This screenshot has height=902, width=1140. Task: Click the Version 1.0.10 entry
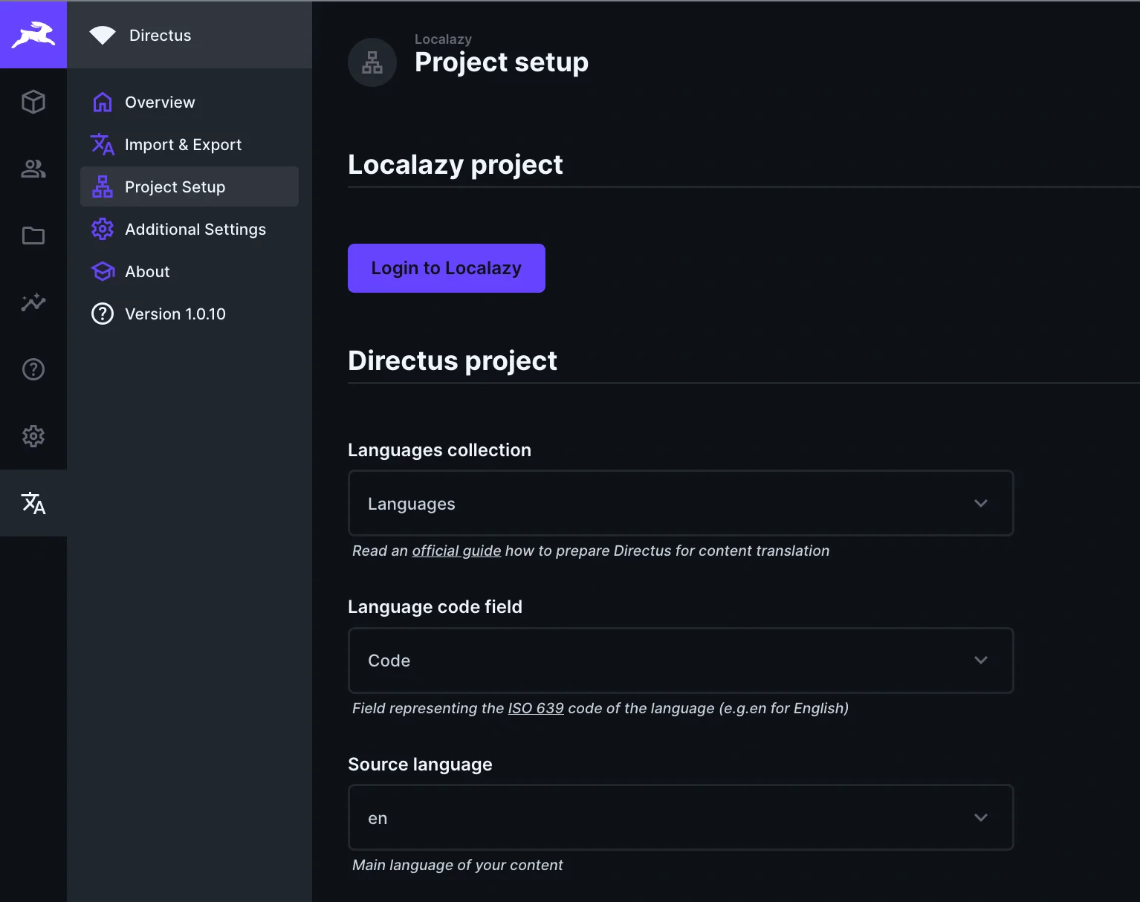[x=175, y=314]
